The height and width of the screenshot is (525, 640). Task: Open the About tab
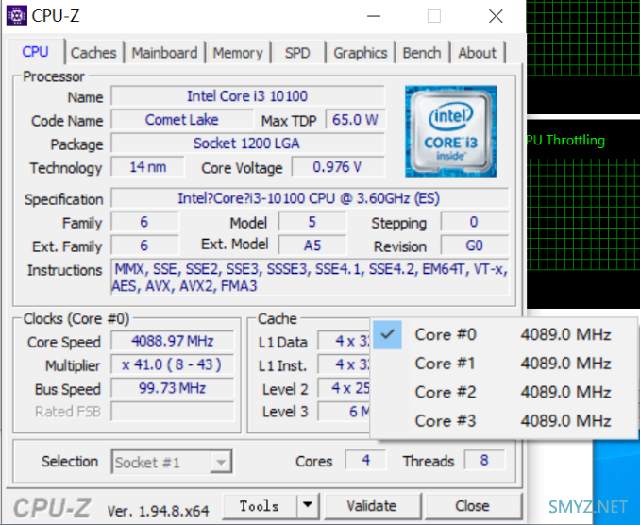tap(477, 53)
